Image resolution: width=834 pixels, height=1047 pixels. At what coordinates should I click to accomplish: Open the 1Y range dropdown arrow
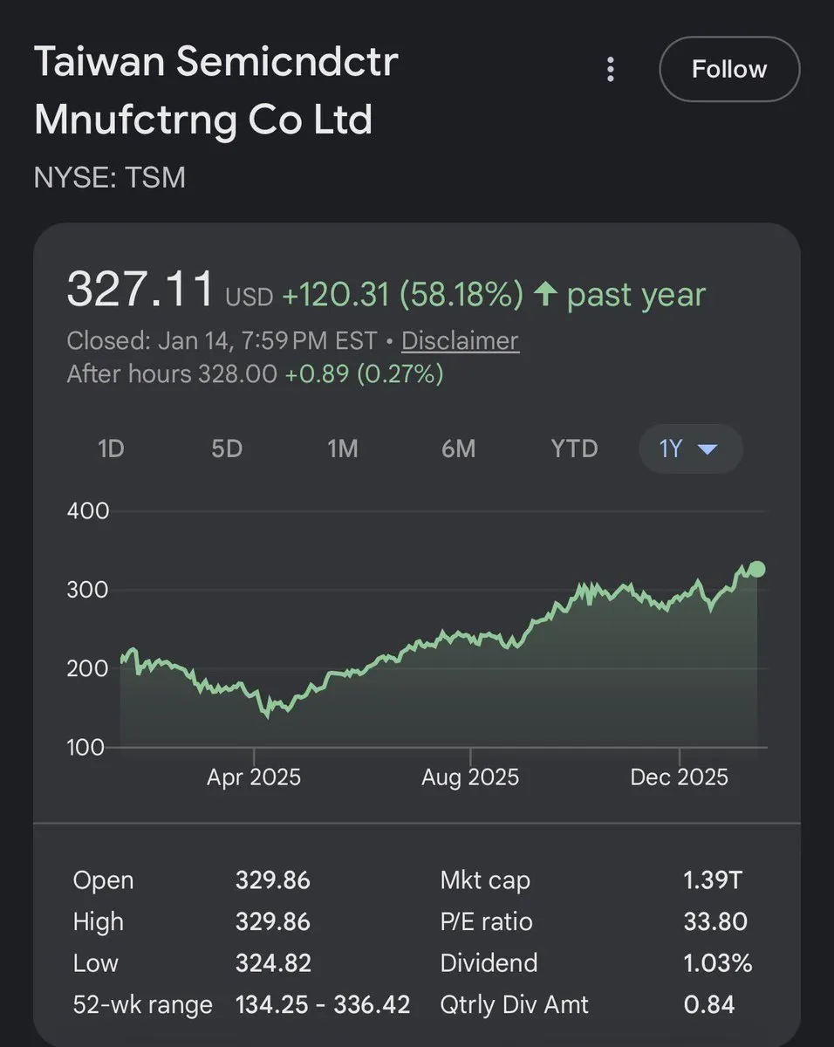708,449
